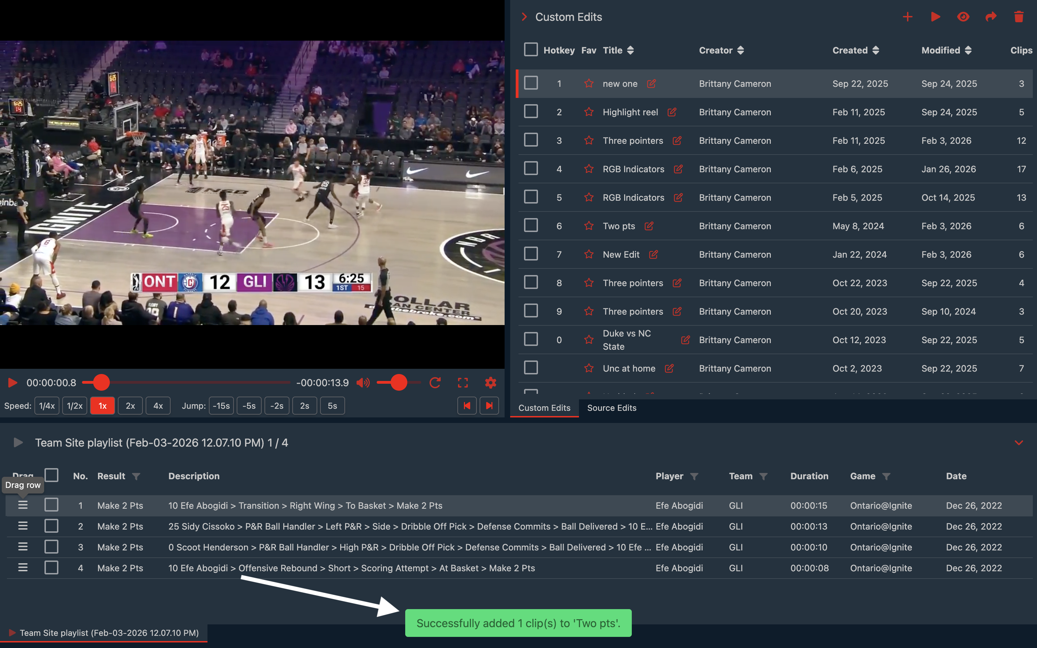Switch to the Source Edits tab
The height and width of the screenshot is (648, 1037).
[x=611, y=408]
